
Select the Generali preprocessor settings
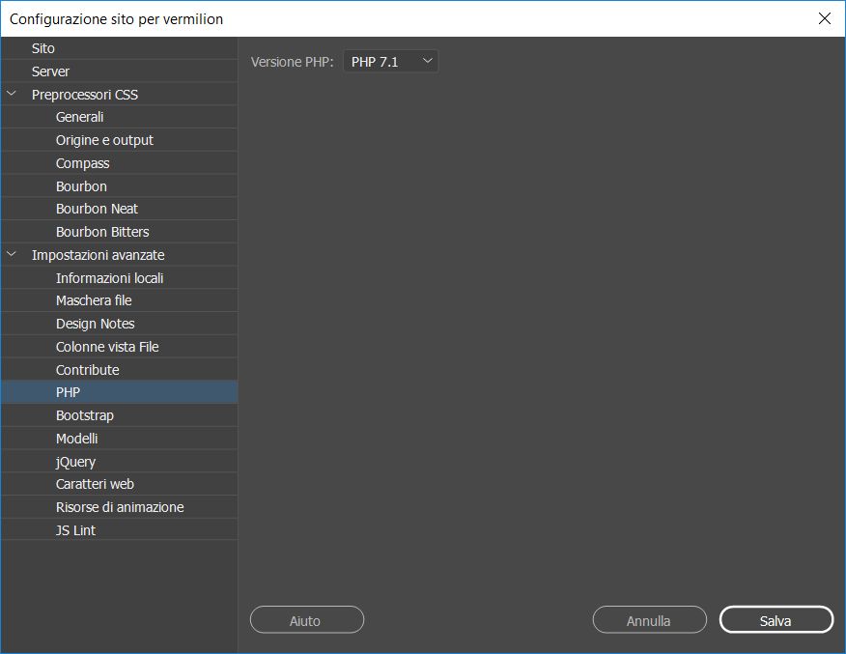tap(80, 116)
